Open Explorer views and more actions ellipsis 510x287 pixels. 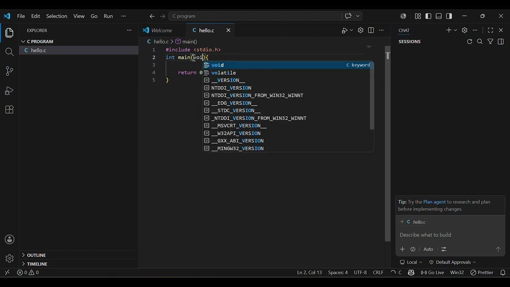(129, 30)
